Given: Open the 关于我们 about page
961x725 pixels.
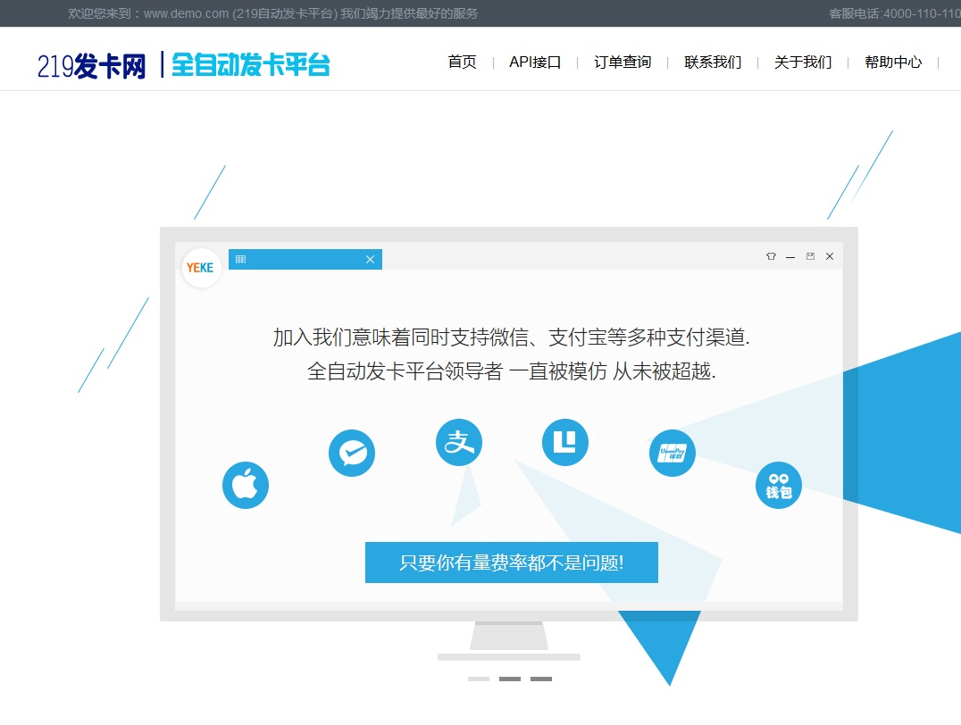Looking at the screenshot, I should pos(802,62).
